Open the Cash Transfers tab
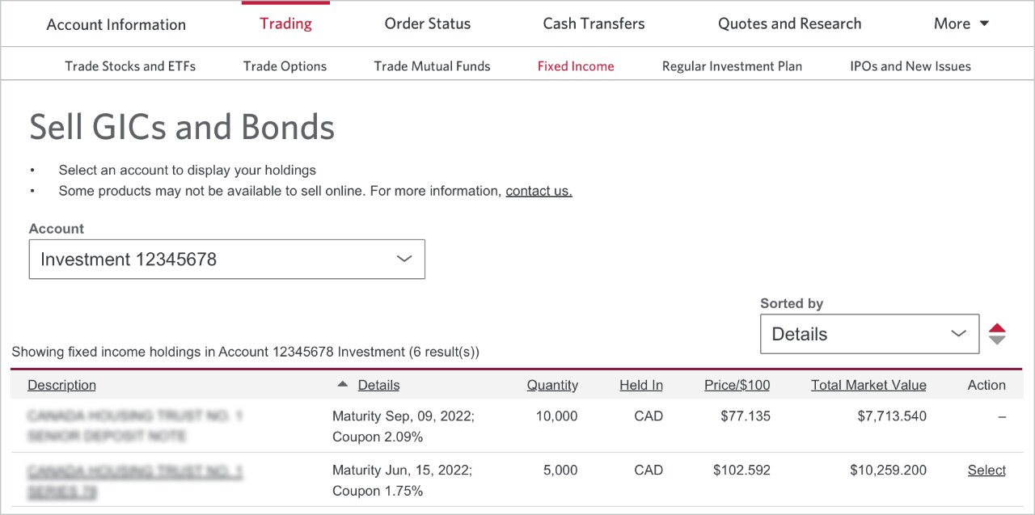Image resolution: width=1035 pixels, height=515 pixels. point(594,23)
